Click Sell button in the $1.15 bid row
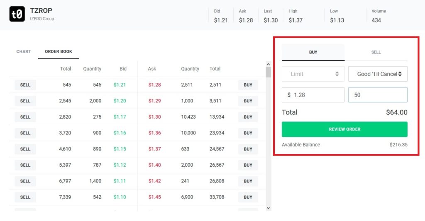This screenshot has height=221, width=425. 25,149
